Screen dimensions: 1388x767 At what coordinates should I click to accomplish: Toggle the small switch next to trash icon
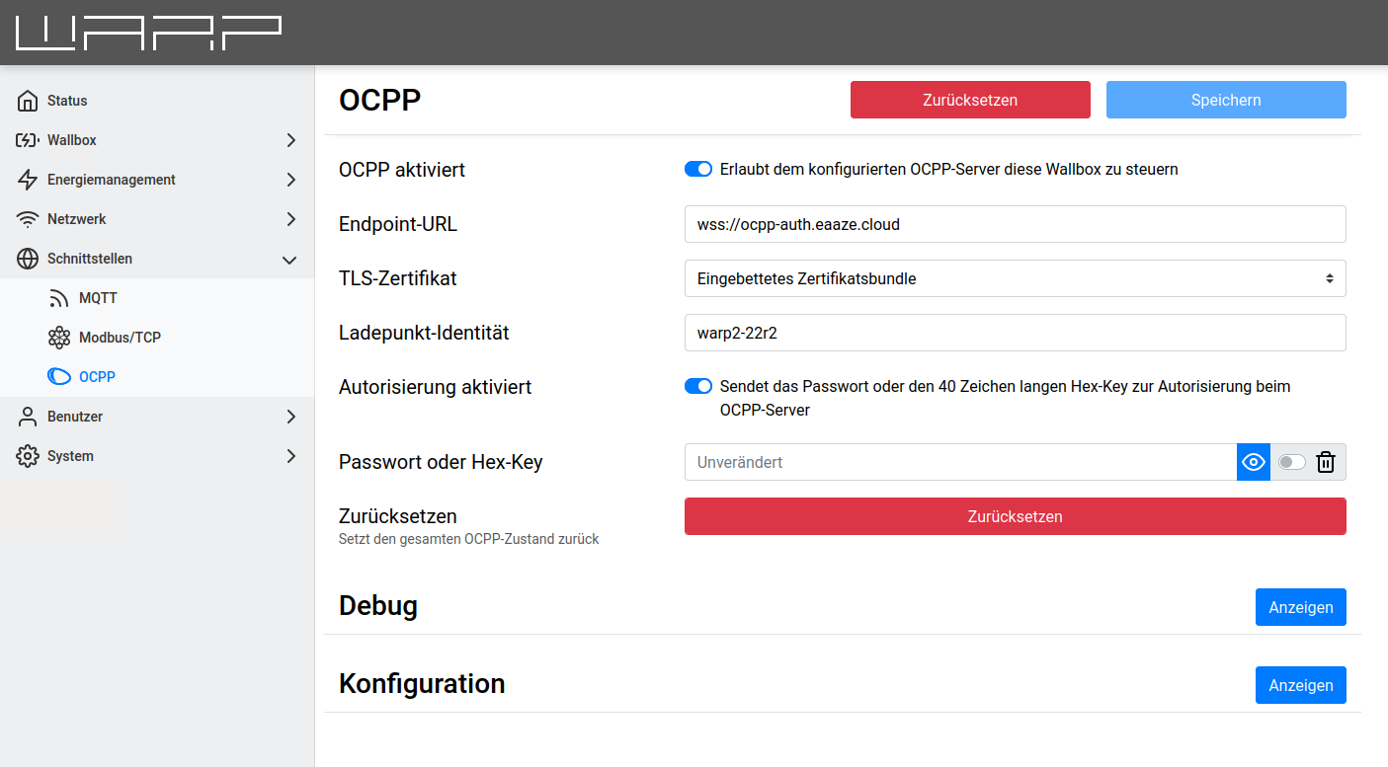1291,462
